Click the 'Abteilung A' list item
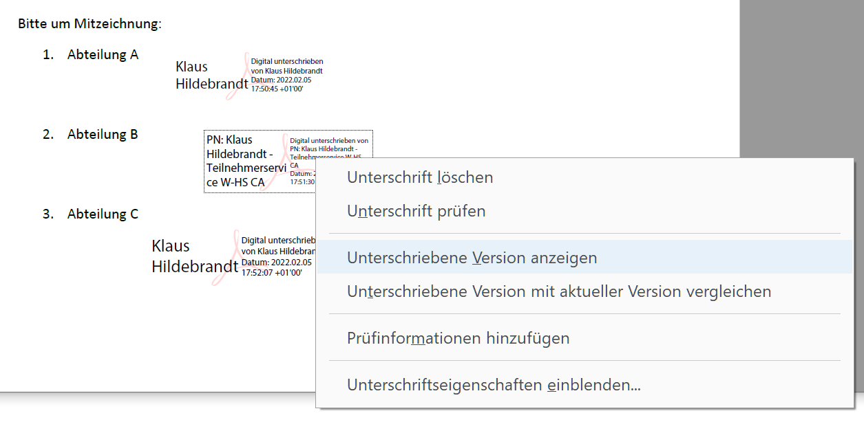Screen dimensions: 864x422 [x=103, y=55]
